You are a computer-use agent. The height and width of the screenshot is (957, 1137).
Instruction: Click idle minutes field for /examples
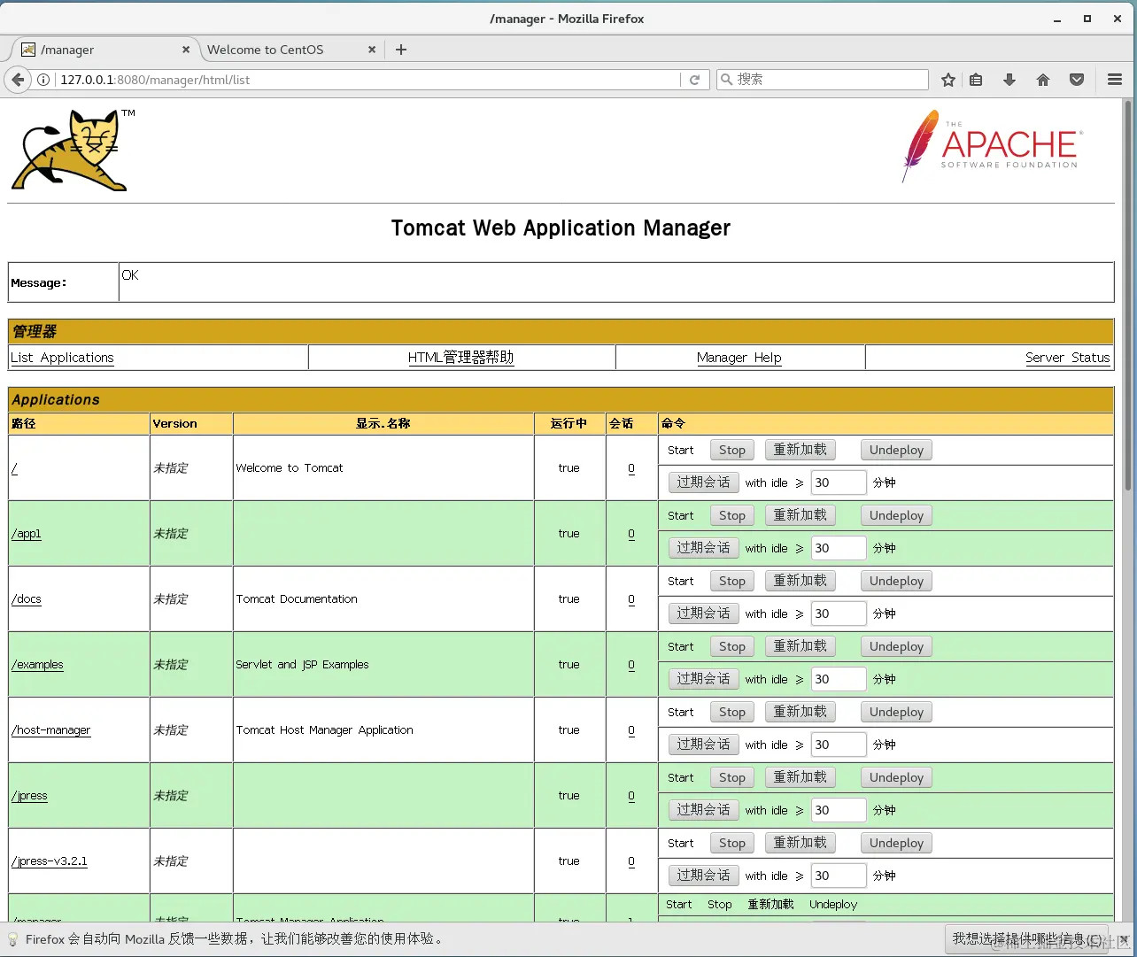tap(839, 679)
